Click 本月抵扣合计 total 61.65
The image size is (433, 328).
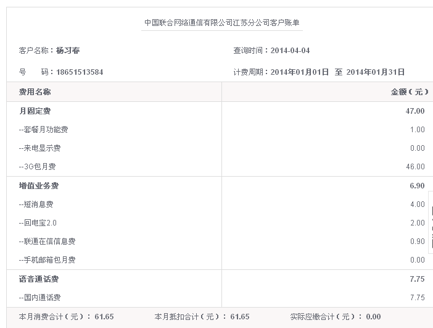240,317
